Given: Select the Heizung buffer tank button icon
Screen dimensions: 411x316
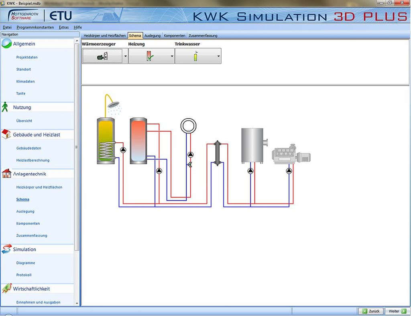Looking at the screenshot, I should (x=149, y=55).
